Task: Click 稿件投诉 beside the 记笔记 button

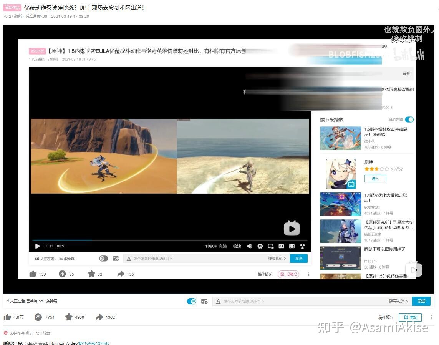Action: [265, 274]
